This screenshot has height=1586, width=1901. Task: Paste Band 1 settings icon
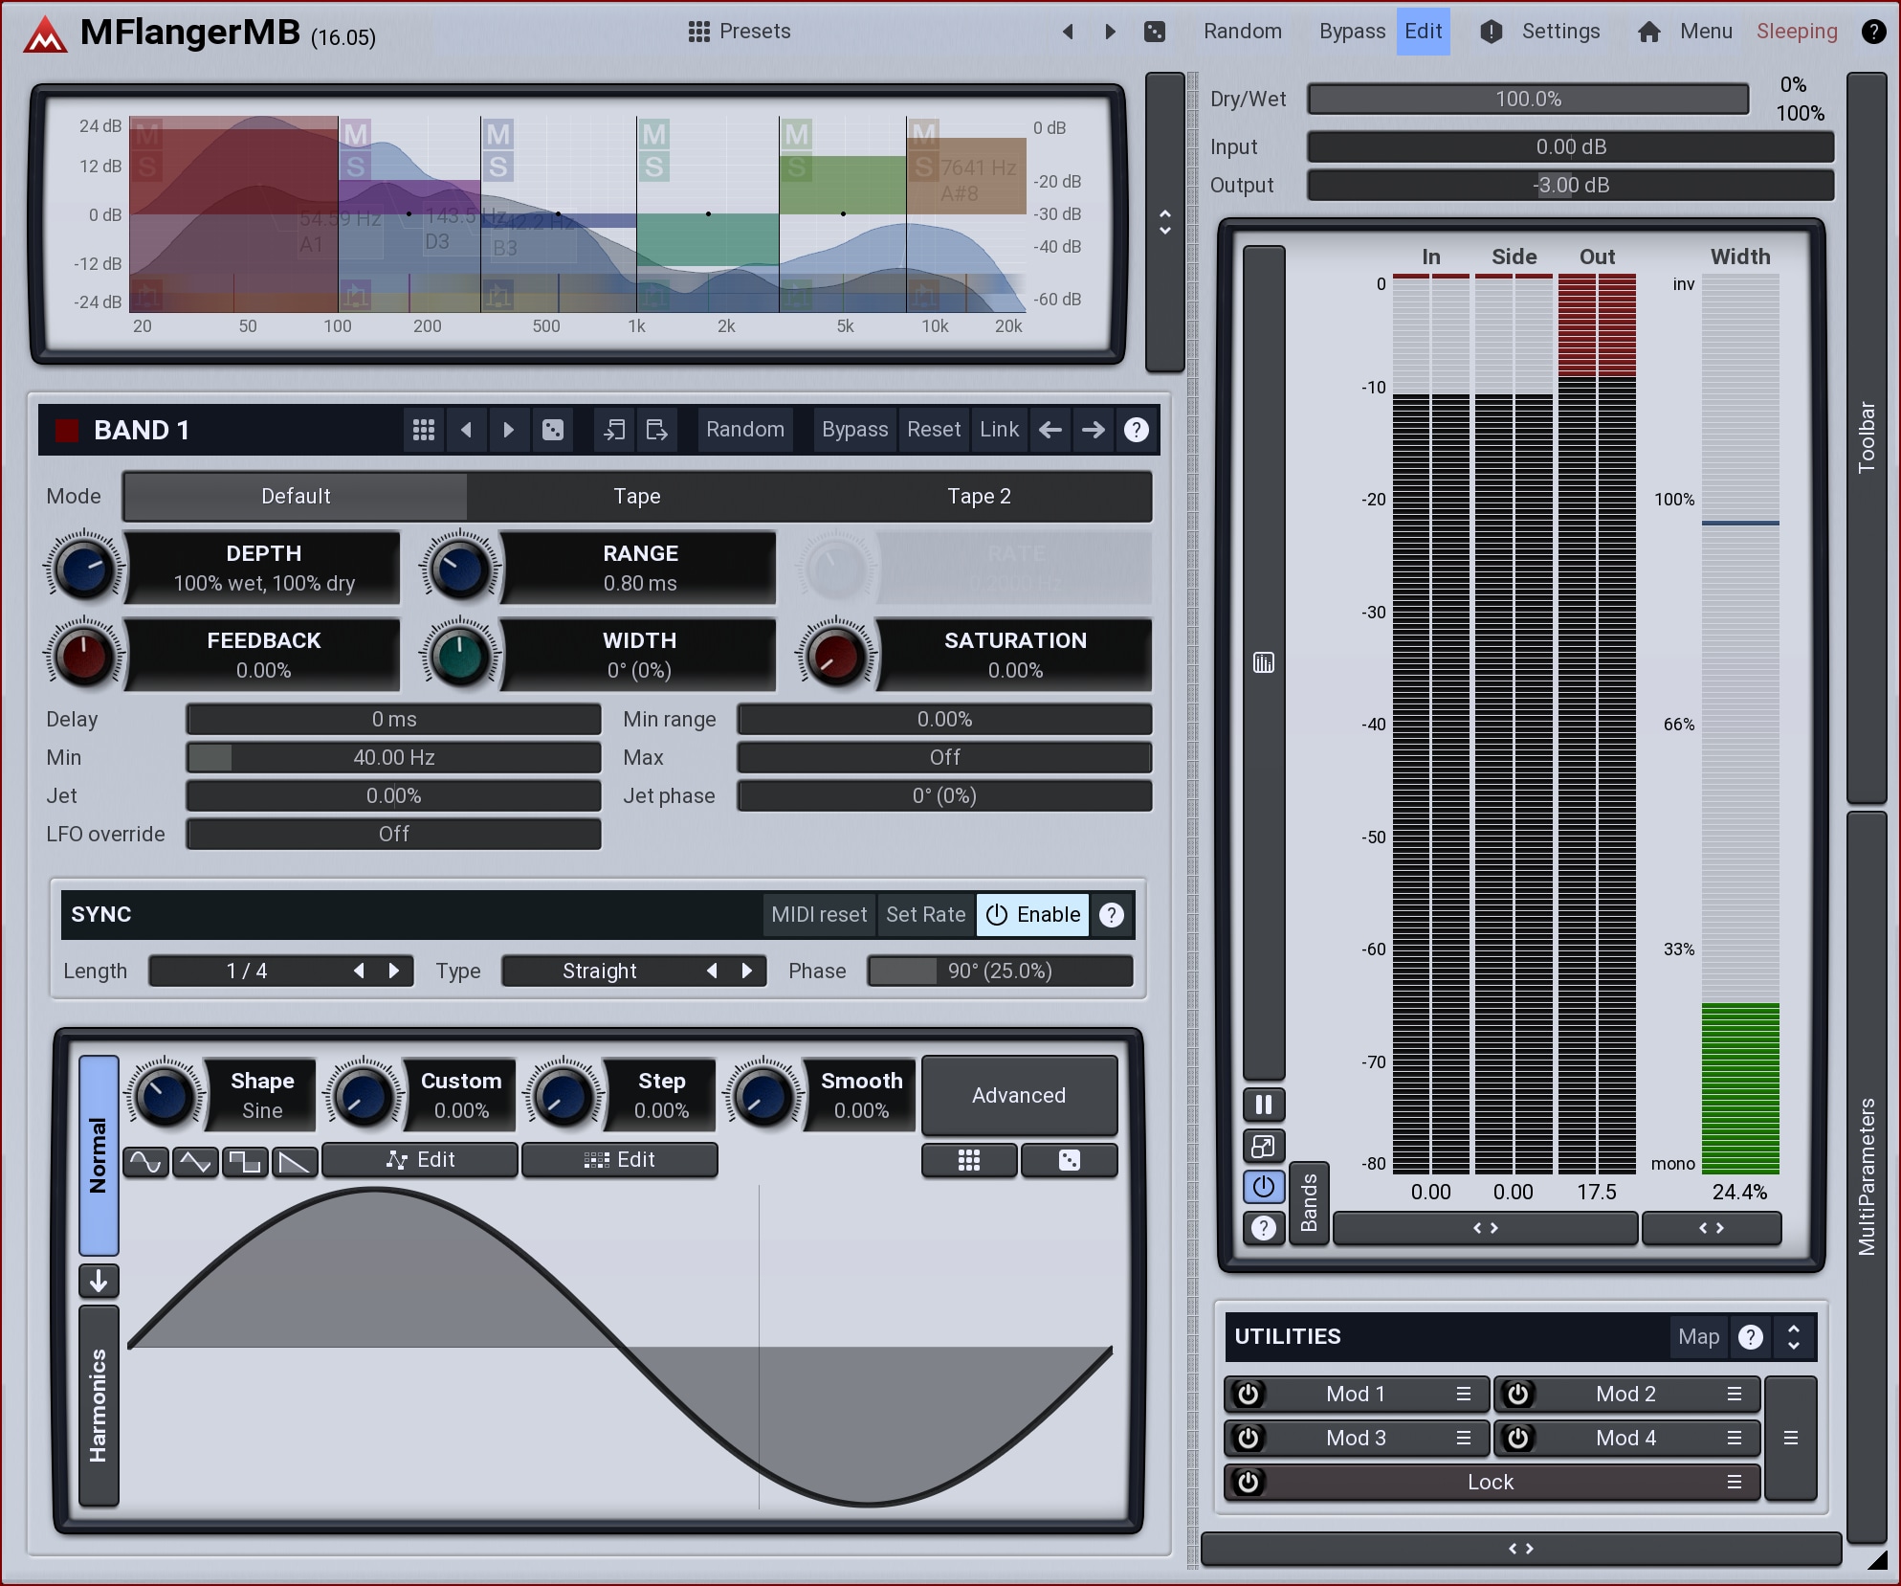[x=657, y=430]
